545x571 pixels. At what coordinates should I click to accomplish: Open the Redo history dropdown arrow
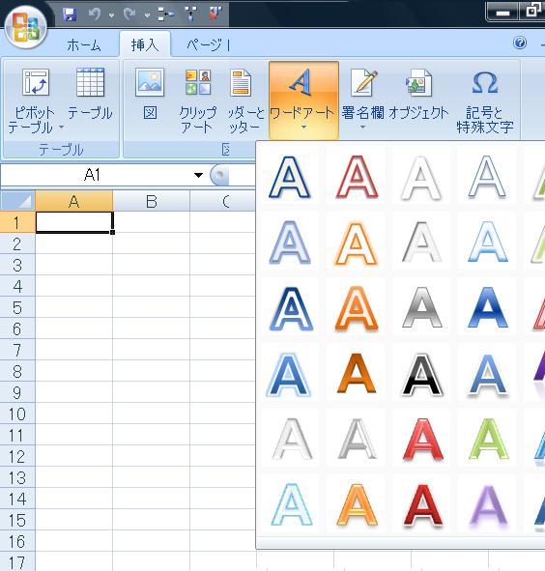[x=147, y=15]
